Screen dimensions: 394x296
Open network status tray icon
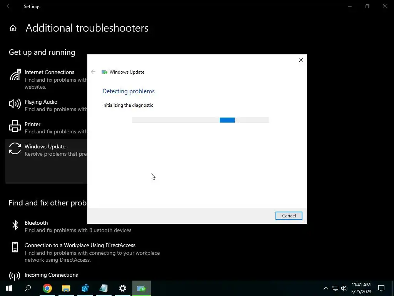335,288
